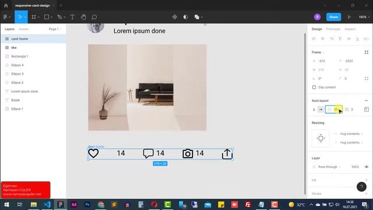The image size is (373, 210).
Task: Select the Lorem ipsum done layer
Action: (33, 92)
